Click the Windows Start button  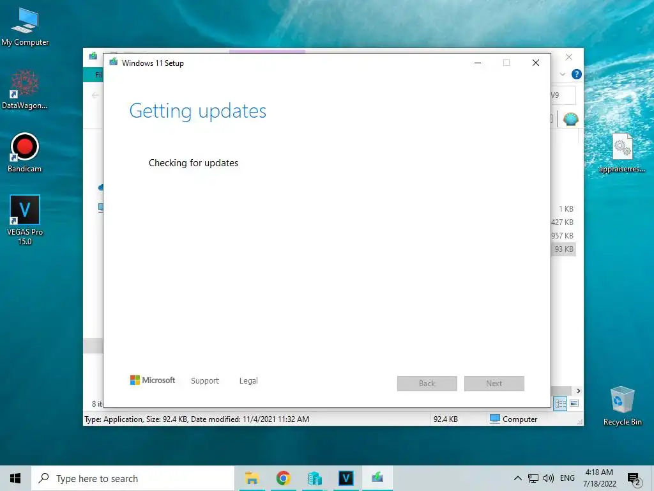15,478
